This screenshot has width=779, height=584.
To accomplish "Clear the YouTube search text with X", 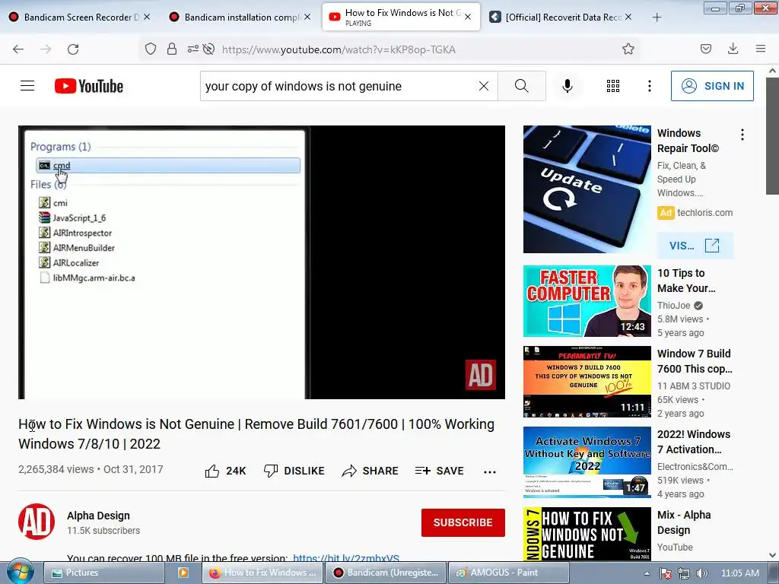I will (483, 86).
